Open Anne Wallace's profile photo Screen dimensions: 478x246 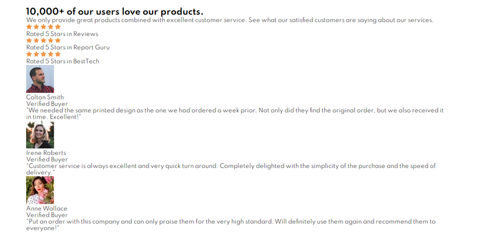tap(40, 190)
